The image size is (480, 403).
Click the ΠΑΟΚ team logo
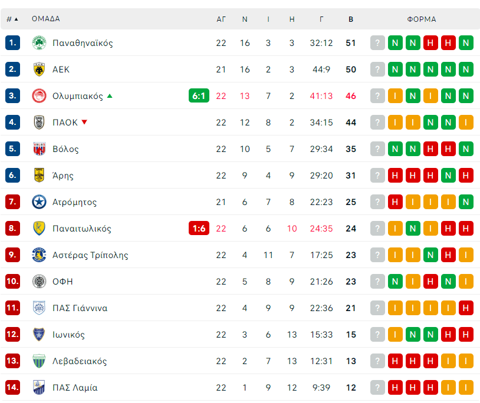[39, 123]
